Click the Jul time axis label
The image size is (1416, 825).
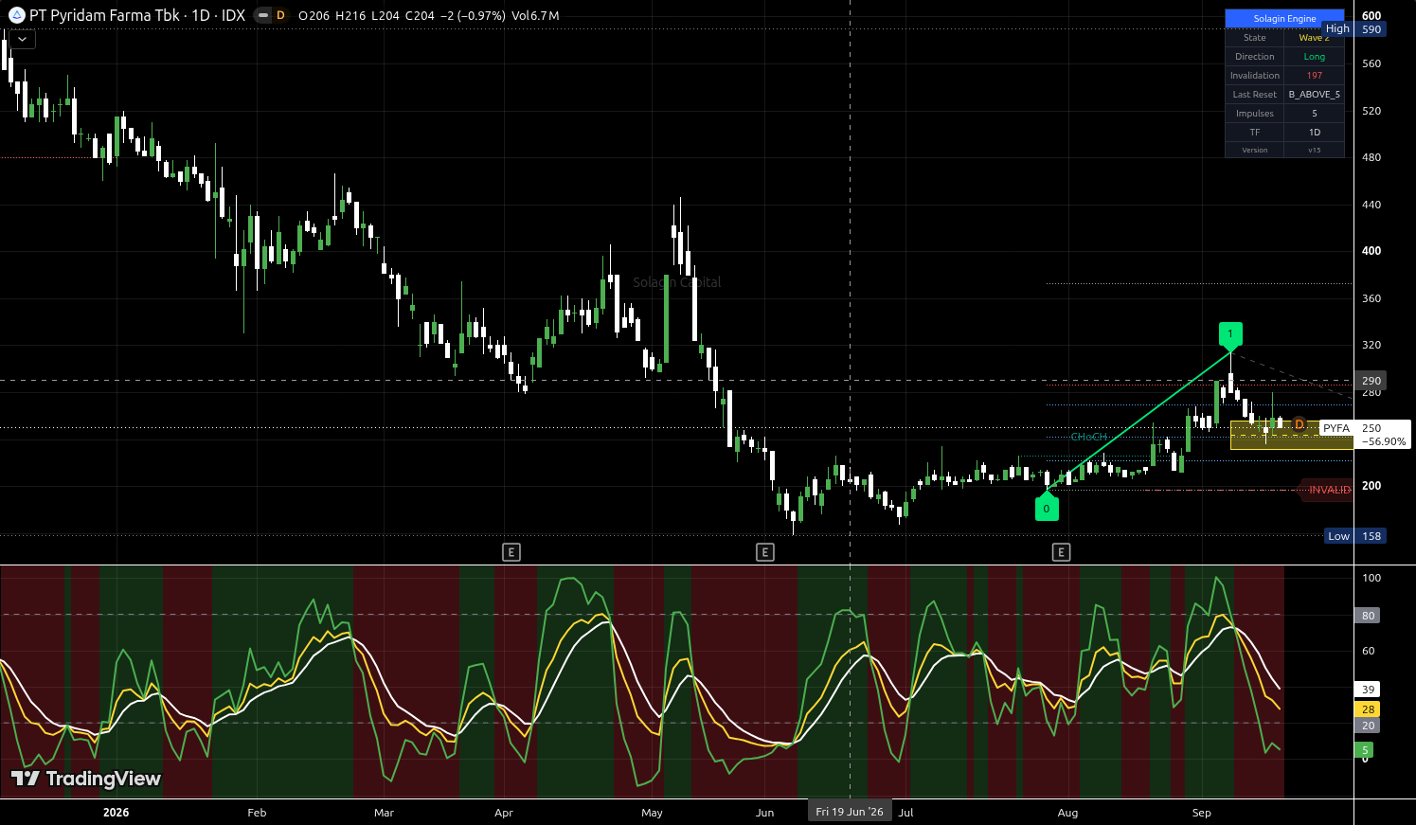click(906, 813)
